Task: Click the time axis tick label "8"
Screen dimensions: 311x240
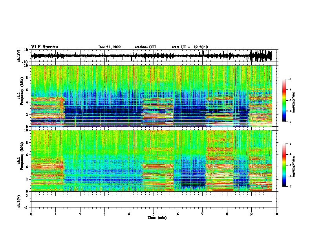Action: click(x=227, y=214)
